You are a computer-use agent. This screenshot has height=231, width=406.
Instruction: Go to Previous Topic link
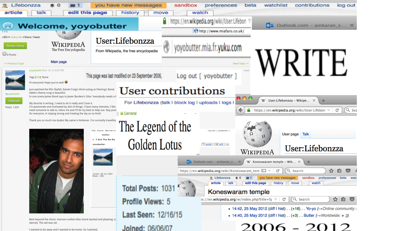tap(14, 64)
